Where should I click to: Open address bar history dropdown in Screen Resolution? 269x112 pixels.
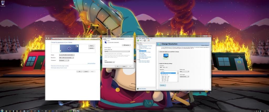[97, 38]
